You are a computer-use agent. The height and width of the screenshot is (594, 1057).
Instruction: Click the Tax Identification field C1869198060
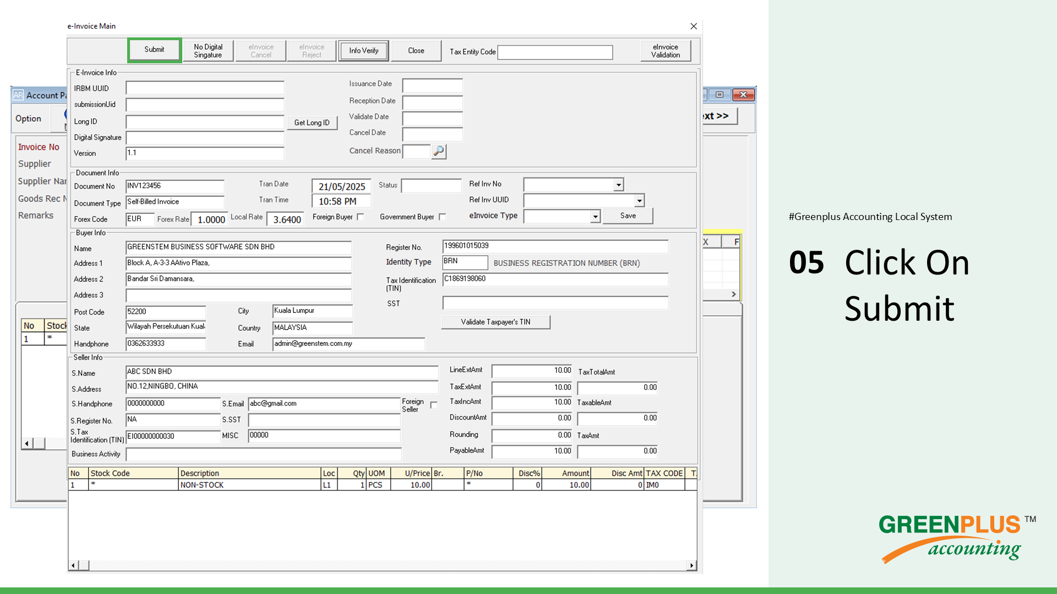(x=555, y=279)
